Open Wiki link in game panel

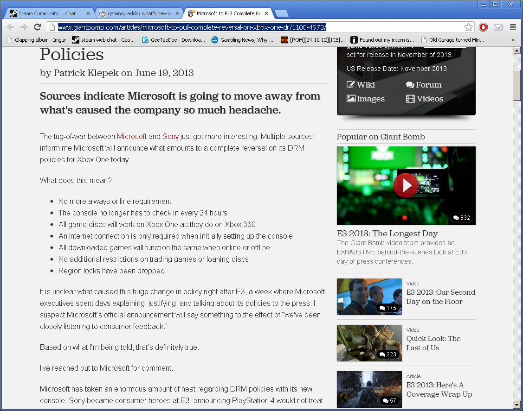pyautogui.click(x=361, y=85)
